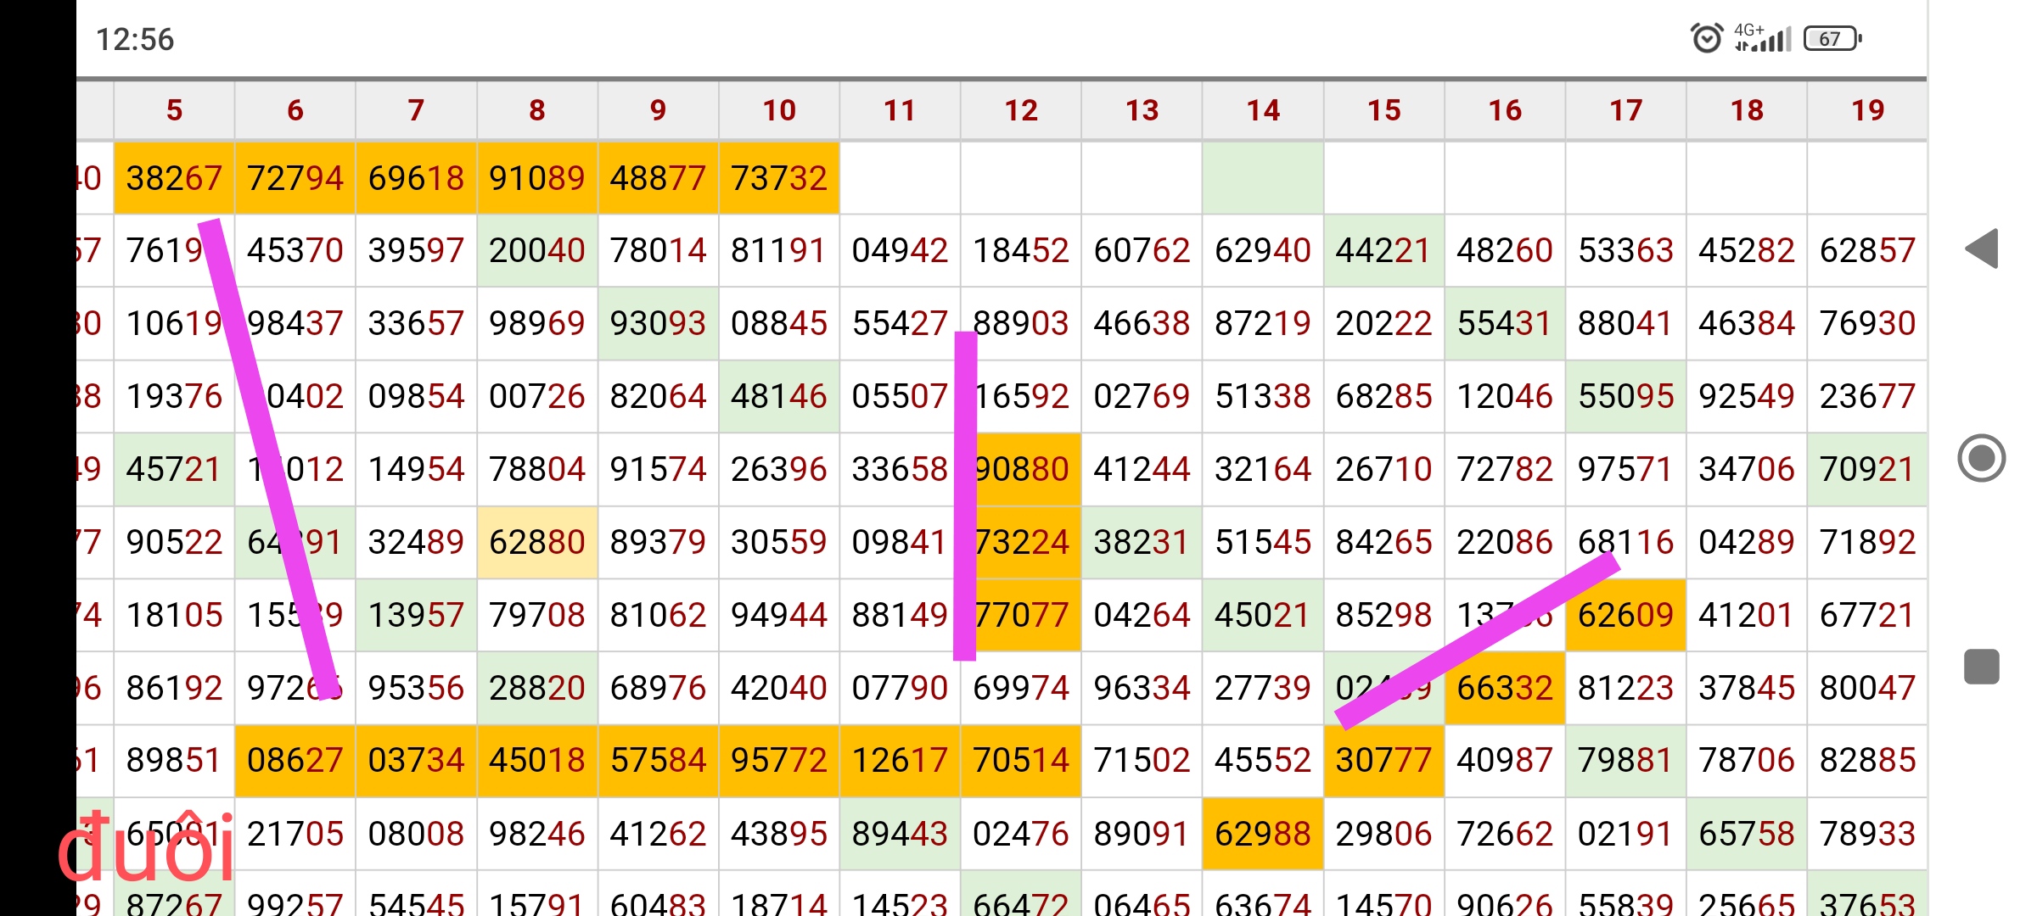Tap the cell showing 30777
Image resolution: width=2037 pixels, height=916 pixels.
coord(1383,761)
